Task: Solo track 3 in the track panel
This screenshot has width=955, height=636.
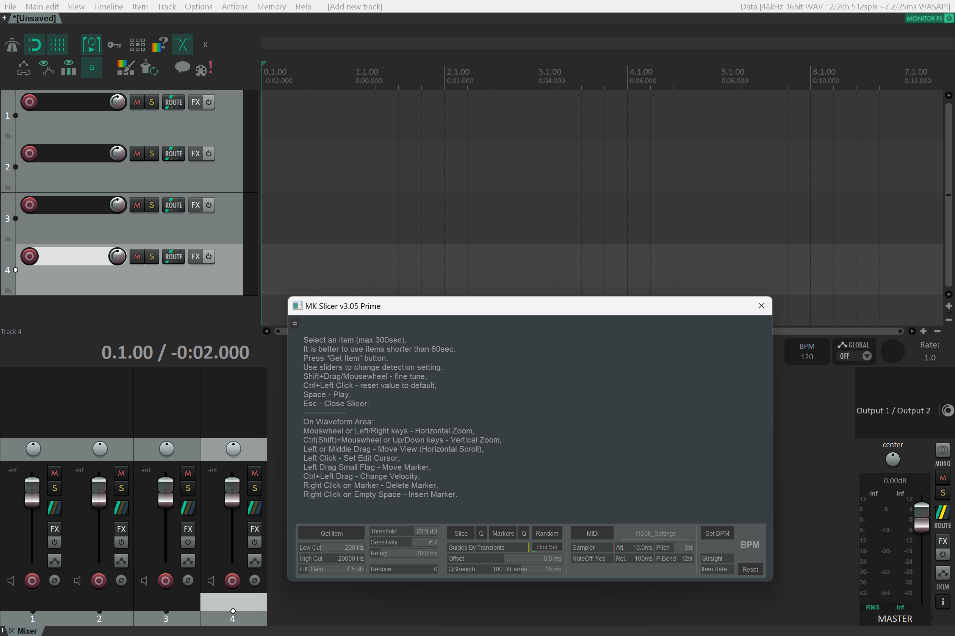Action: pos(152,205)
